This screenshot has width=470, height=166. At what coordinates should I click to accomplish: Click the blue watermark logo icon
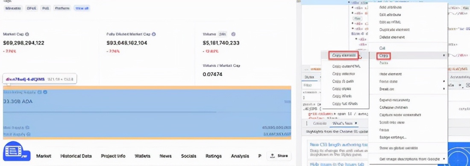pyautogui.click(x=17, y=152)
